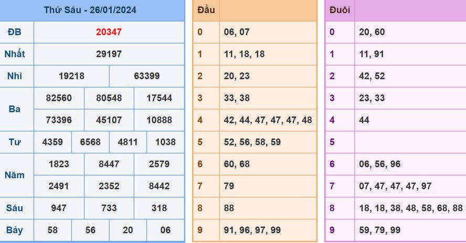Image resolution: width=466 pixels, height=243 pixels.
Task: Select the date header Thứ Sáu - 26/01/2024
Action: tap(92, 10)
